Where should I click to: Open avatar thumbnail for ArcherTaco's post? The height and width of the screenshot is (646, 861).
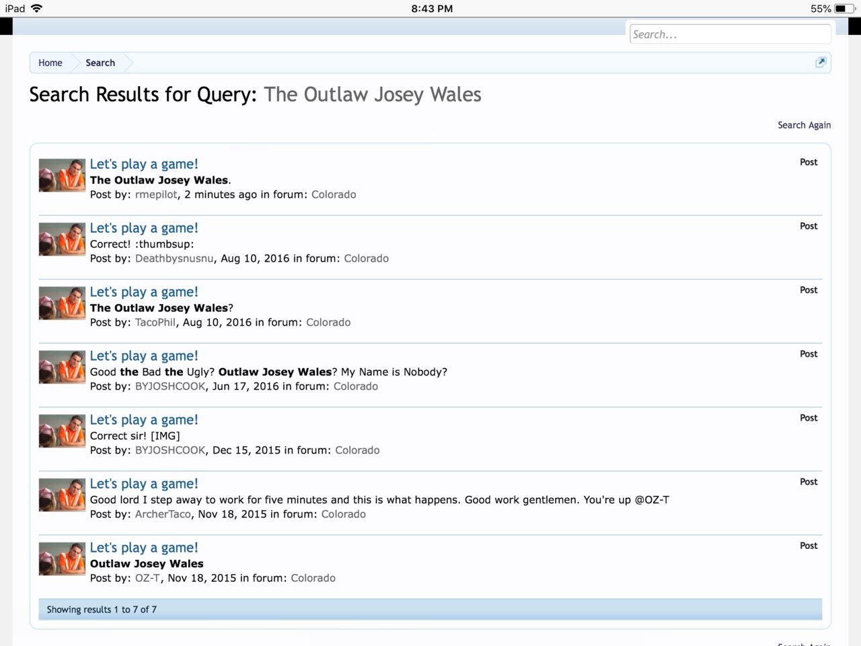coord(62,495)
